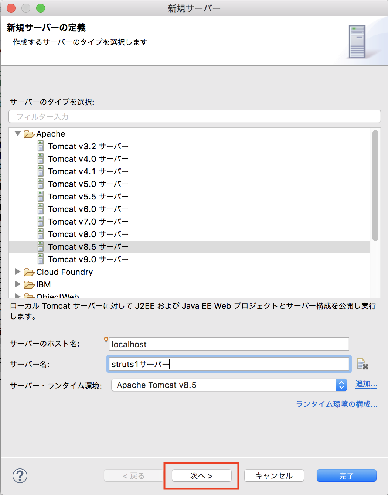The height and width of the screenshot is (495, 388).
Task: Click the Cloud Foundry folder icon
Action: (x=29, y=272)
